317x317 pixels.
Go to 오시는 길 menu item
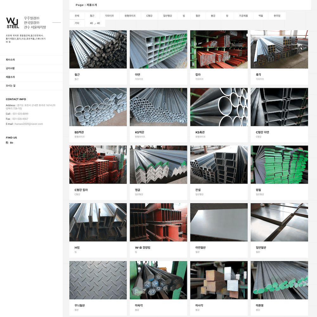(x=10, y=86)
